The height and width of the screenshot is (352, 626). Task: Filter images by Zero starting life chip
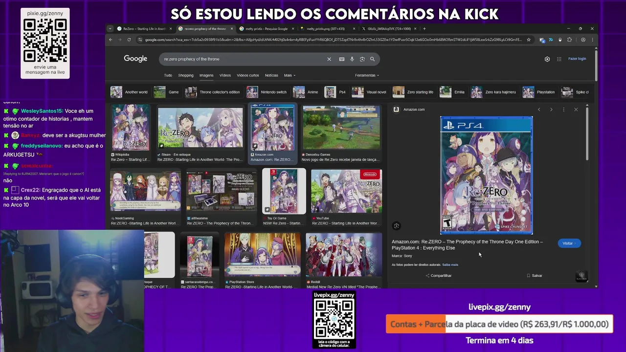click(414, 92)
